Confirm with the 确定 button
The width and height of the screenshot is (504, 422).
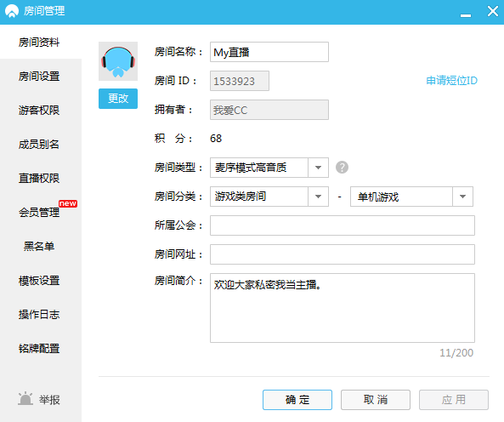coord(297,400)
